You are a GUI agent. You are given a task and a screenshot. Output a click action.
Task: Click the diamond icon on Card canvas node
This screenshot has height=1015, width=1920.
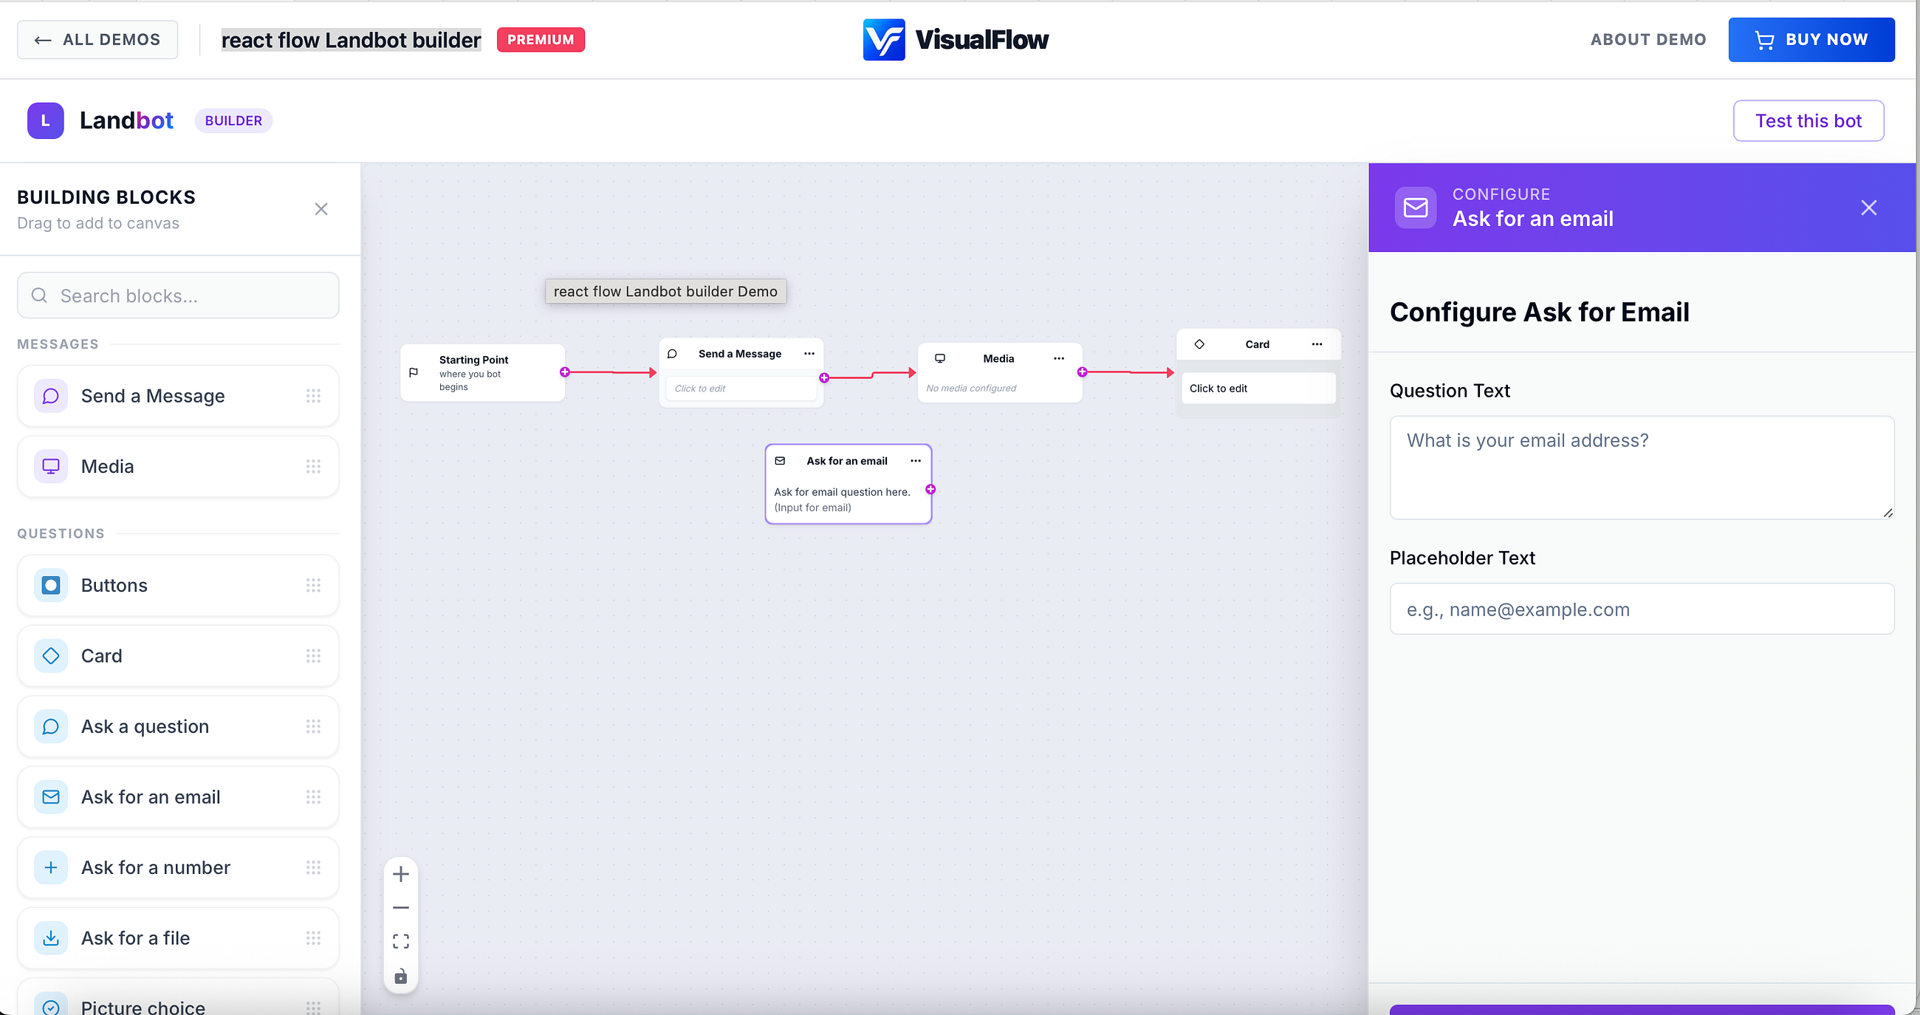[x=1199, y=344]
